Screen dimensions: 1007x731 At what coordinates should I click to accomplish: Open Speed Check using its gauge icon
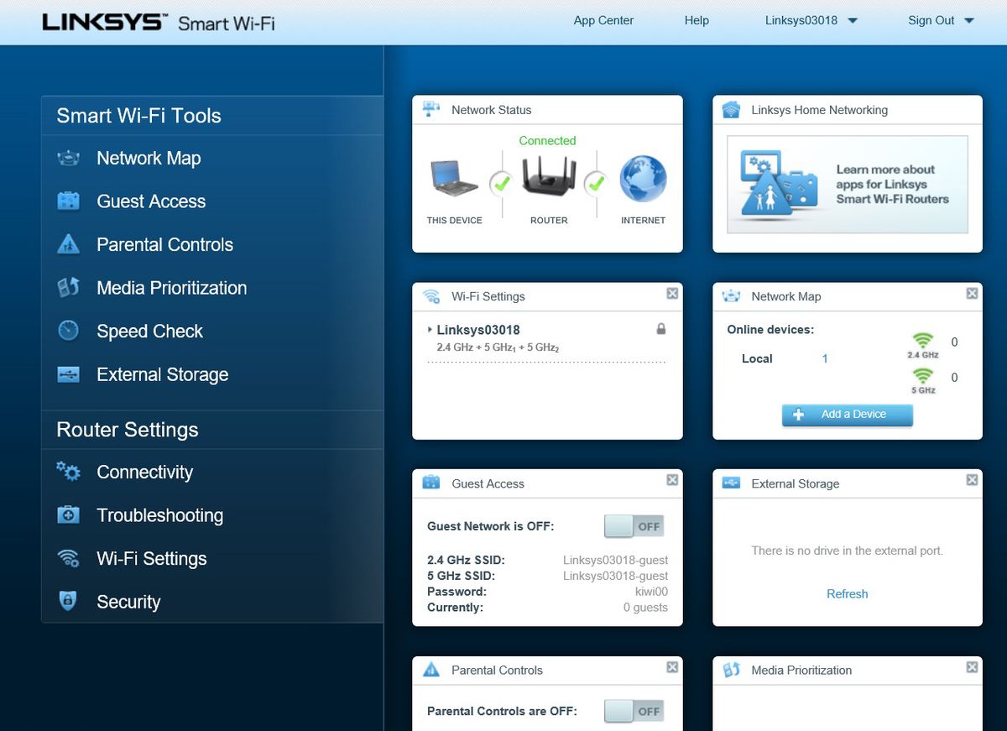pyautogui.click(x=68, y=331)
